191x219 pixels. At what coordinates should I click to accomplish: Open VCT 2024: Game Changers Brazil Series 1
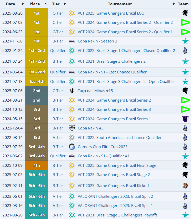click(x=114, y=119)
